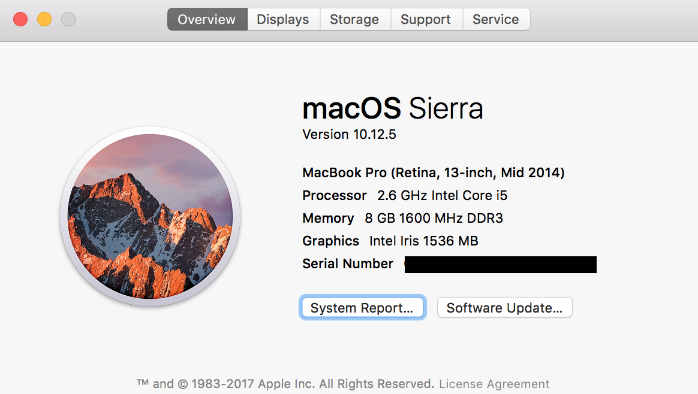Image resolution: width=698 pixels, height=394 pixels.
Task: Select the Overview tab
Action: click(207, 19)
